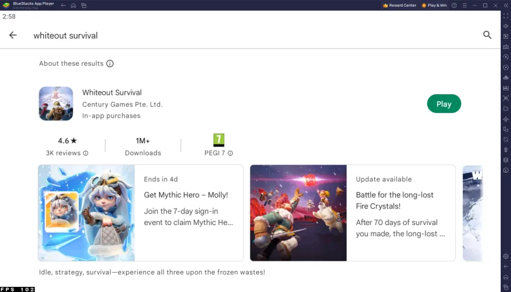The width and height of the screenshot is (511, 292).
Task: Click the volume speaker icon in sidebar
Action: pos(506,26)
